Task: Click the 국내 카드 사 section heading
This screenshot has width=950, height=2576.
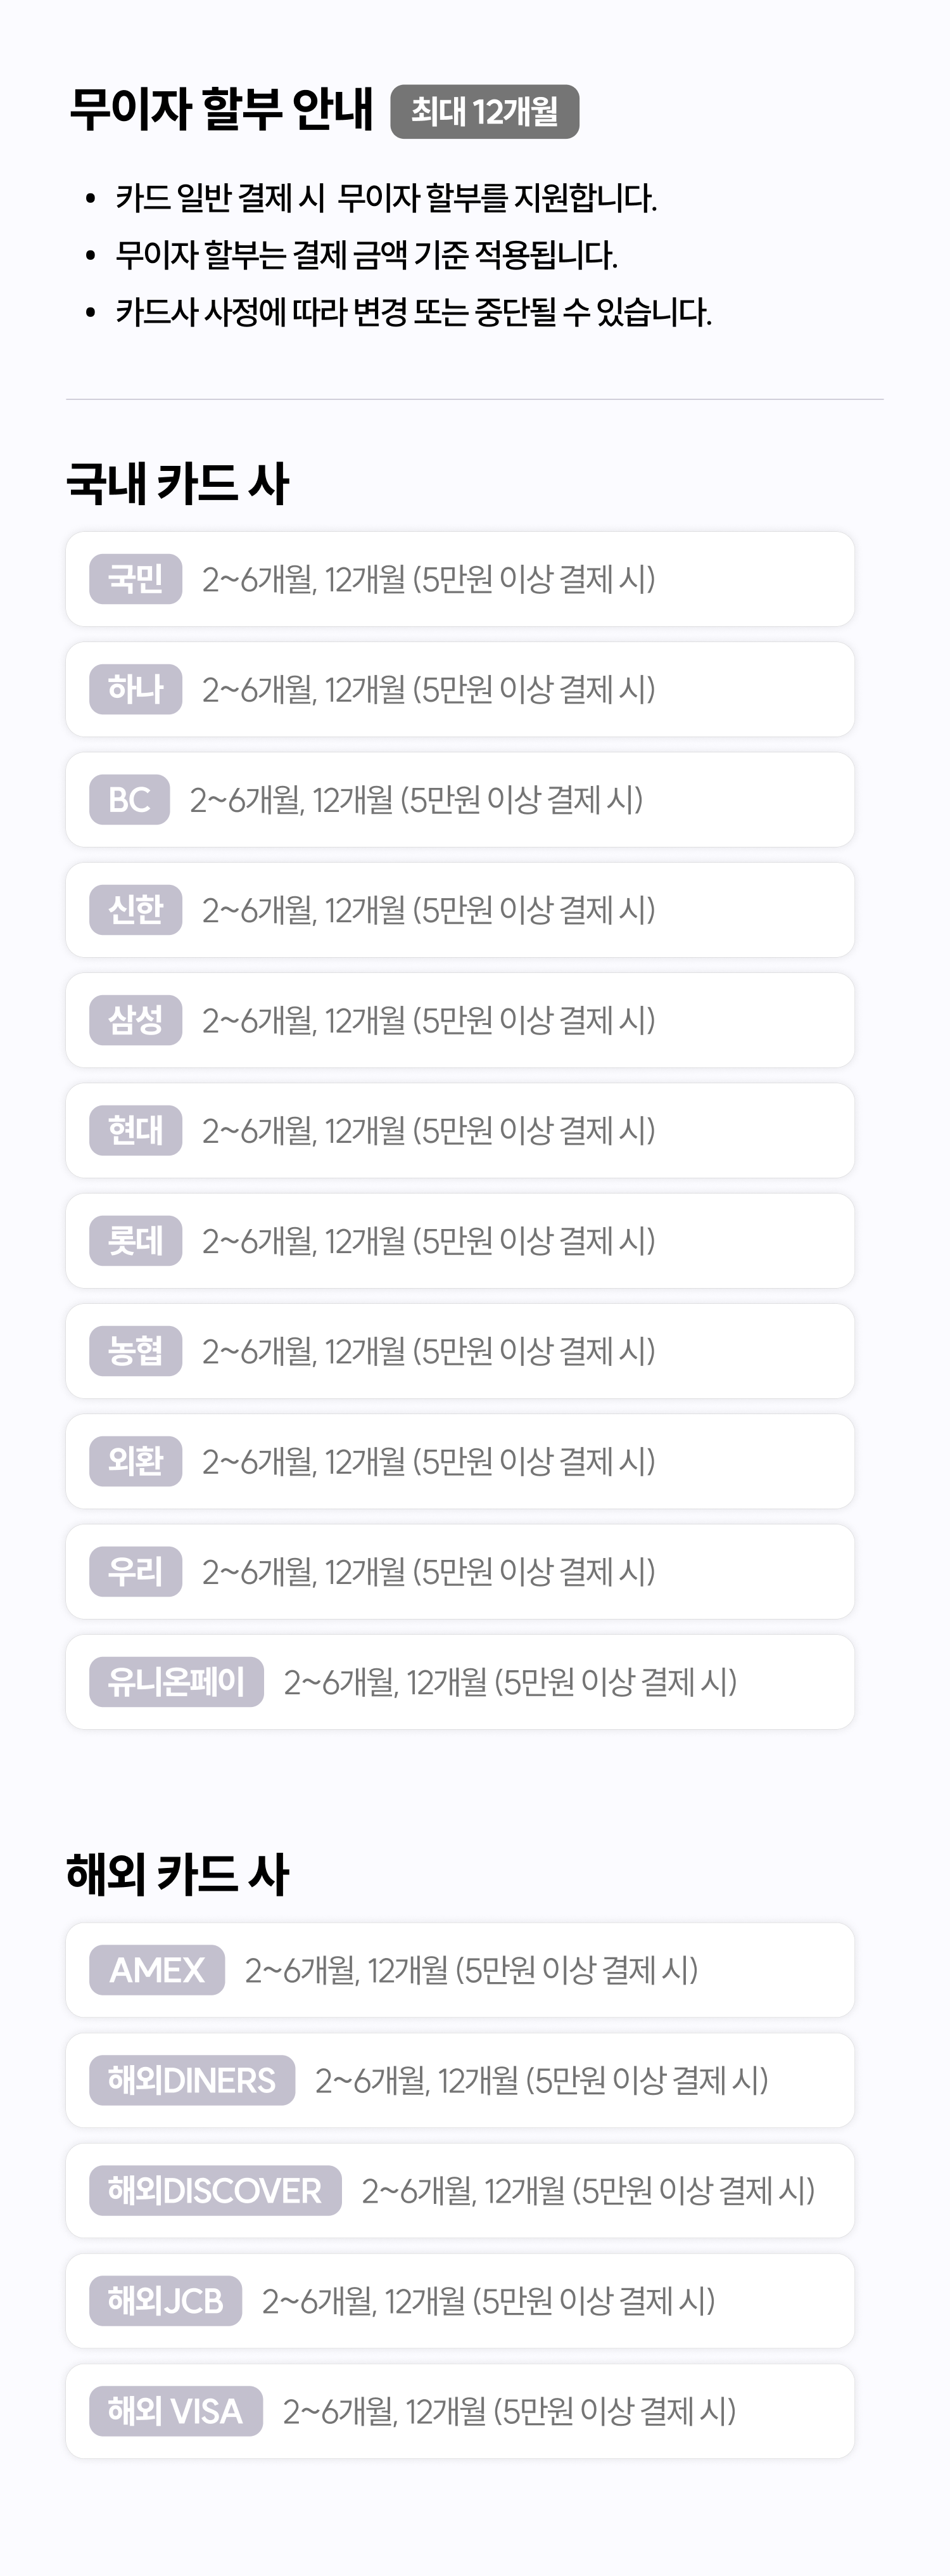Action: click(x=177, y=483)
